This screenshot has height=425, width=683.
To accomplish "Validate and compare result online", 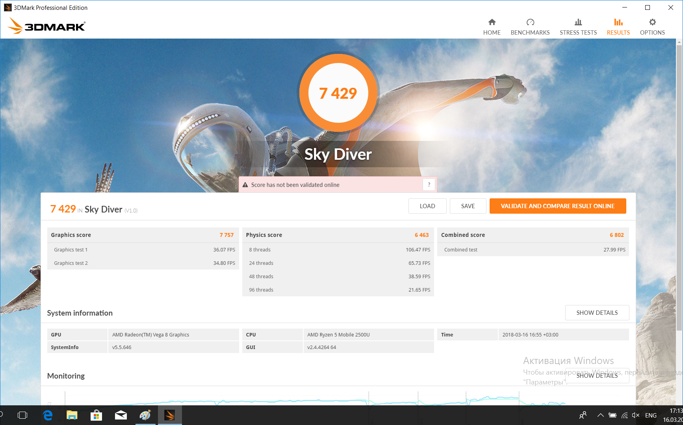I will point(558,206).
